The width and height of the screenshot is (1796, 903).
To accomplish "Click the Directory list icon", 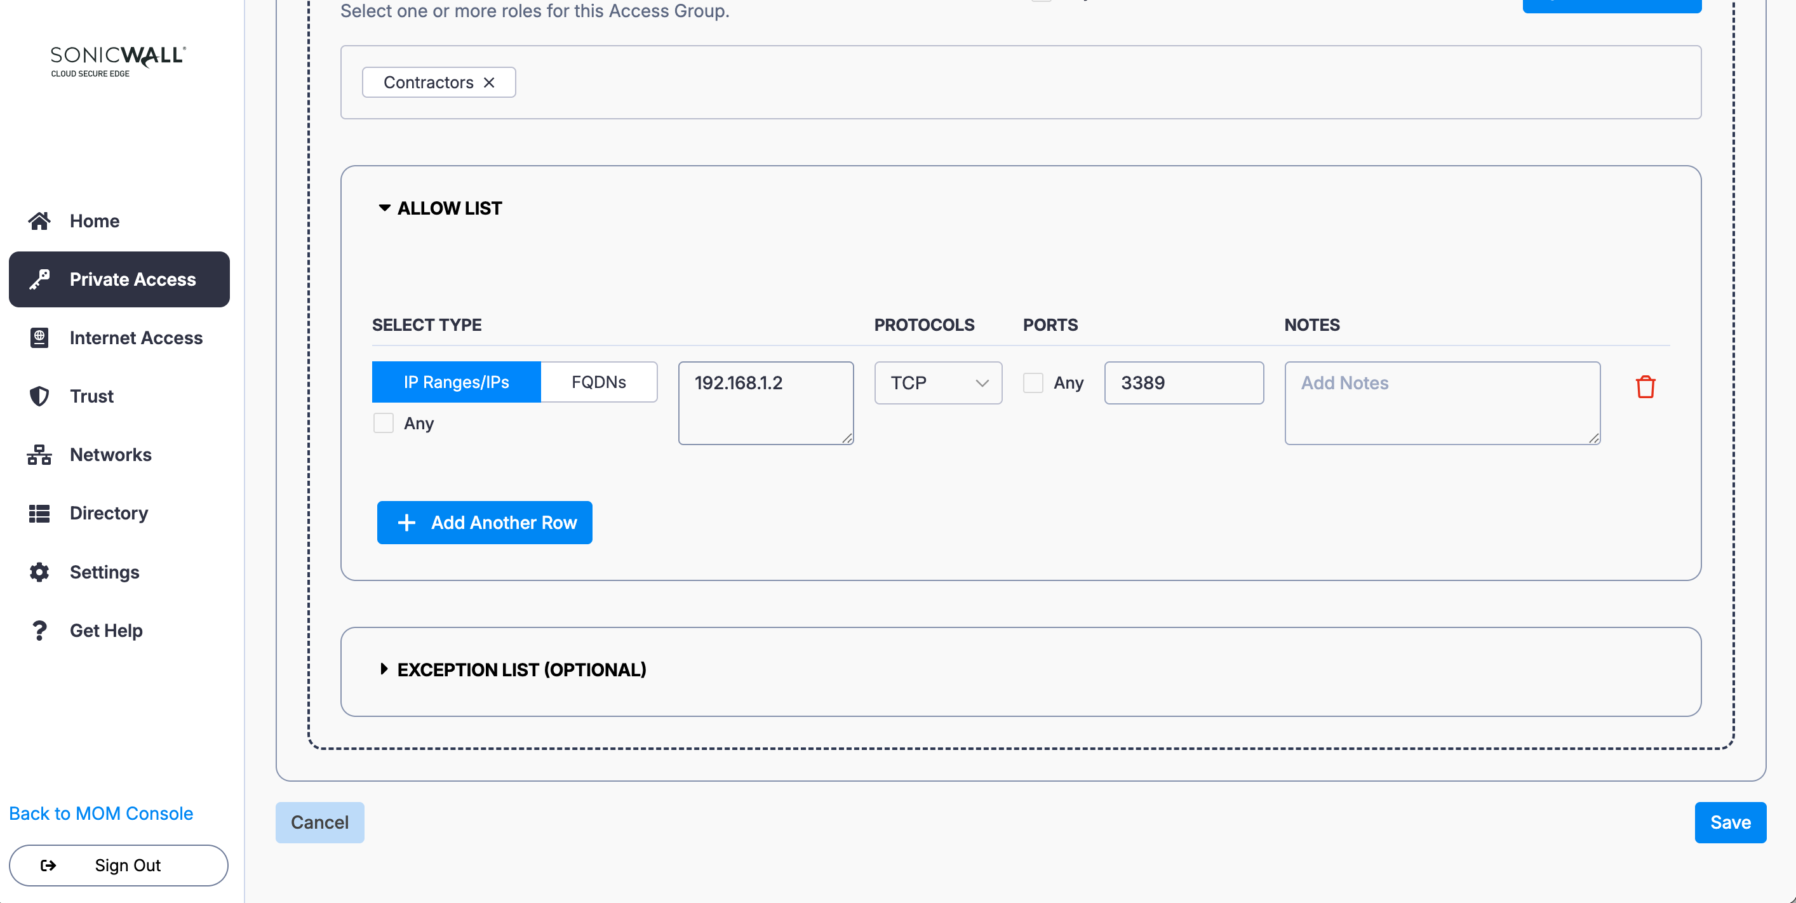I will (x=39, y=513).
